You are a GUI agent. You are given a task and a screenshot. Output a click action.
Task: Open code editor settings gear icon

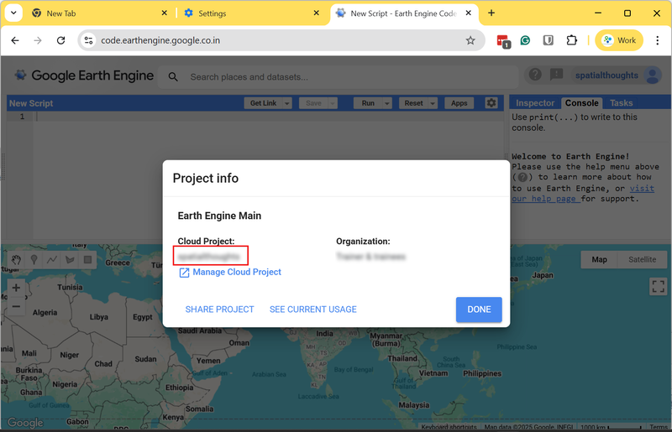pyautogui.click(x=491, y=102)
